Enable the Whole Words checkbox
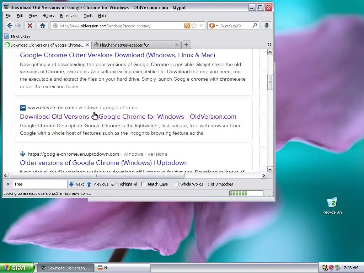This screenshot has width=364, height=273. tap(176, 184)
